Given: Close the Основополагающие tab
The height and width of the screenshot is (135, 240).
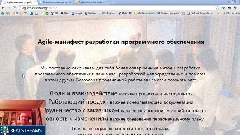Looking at the screenshot, I should coord(71,3).
